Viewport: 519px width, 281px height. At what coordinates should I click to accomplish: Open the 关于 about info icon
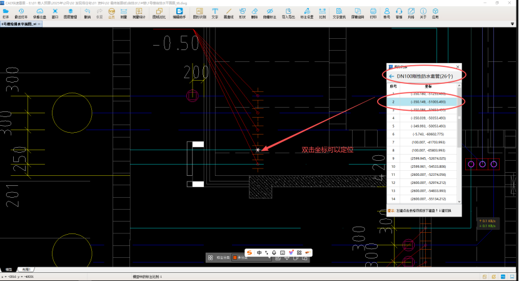(x=423, y=13)
